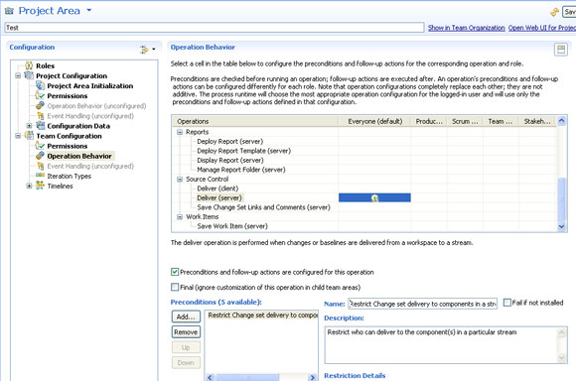This screenshot has width=576, height=381.
Task: Click the Configuration Data icon
Action: pos(40,126)
